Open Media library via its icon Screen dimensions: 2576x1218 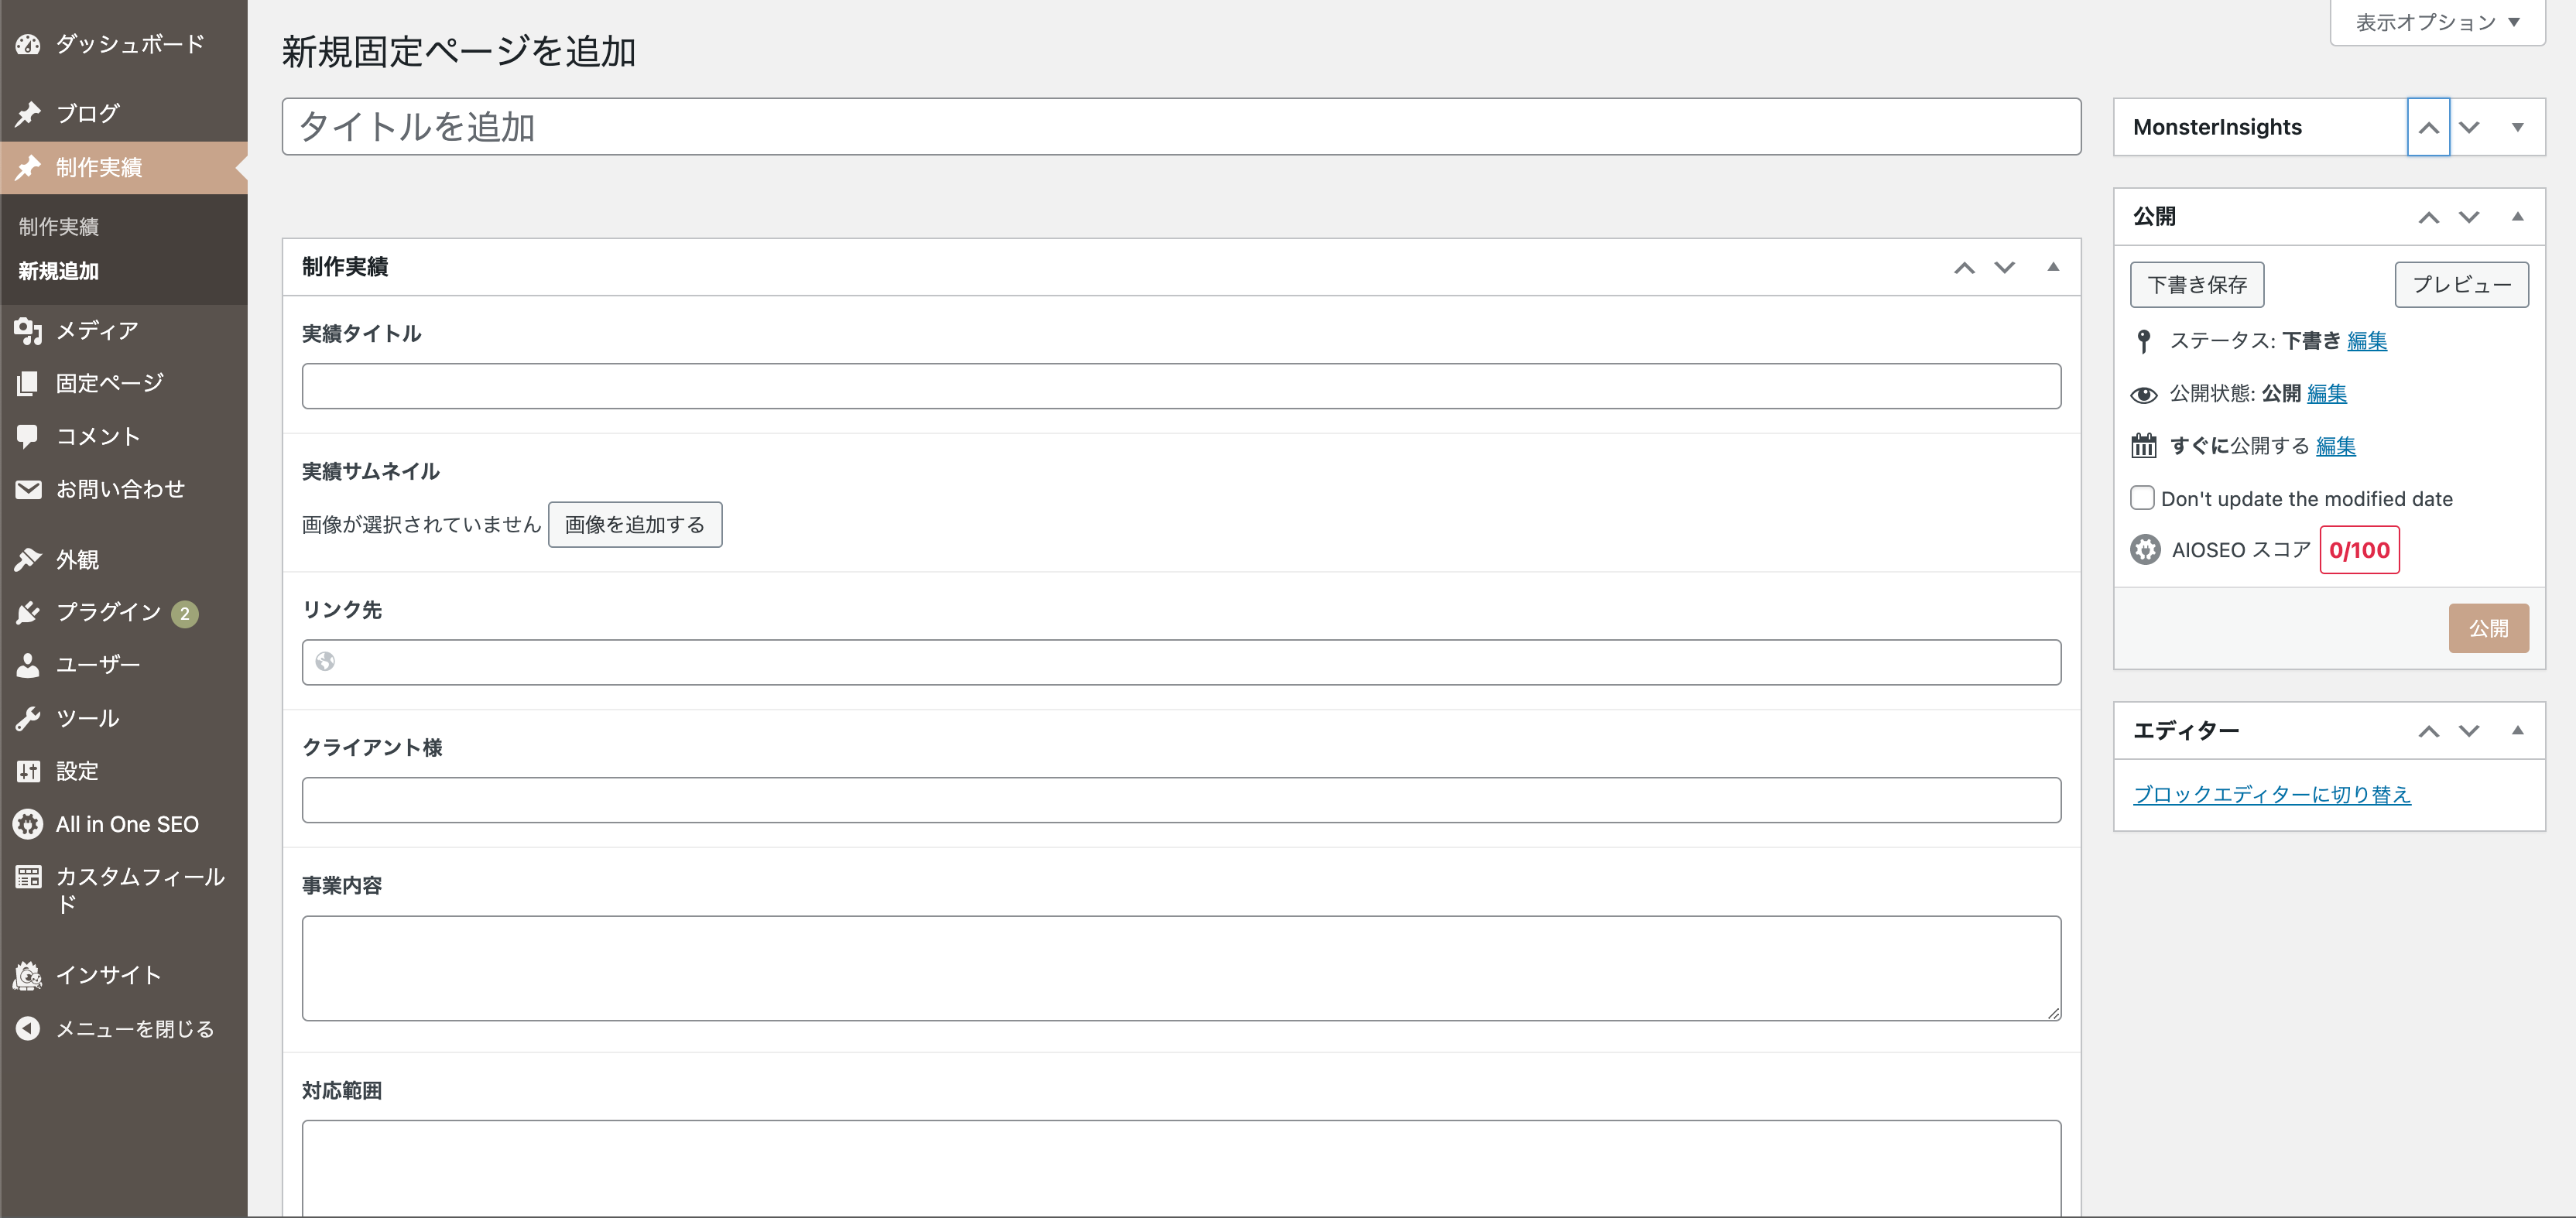(x=28, y=330)
